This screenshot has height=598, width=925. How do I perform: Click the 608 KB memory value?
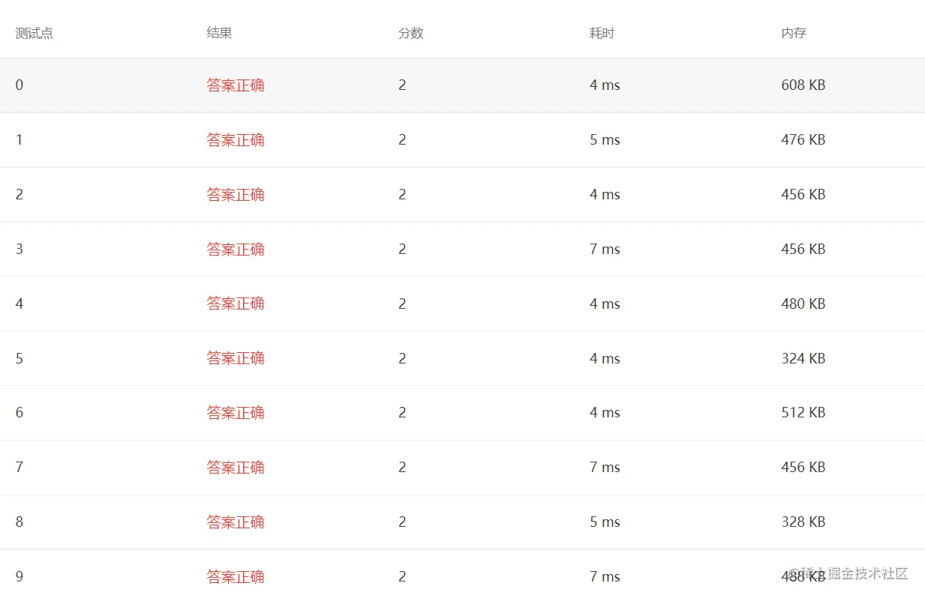803,85
